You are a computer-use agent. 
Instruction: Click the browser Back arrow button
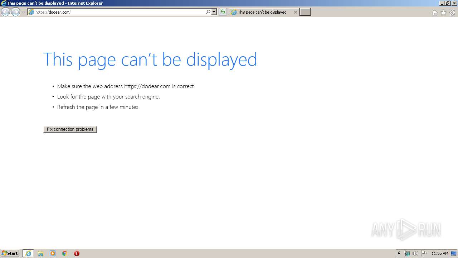(x=5, y=12)
